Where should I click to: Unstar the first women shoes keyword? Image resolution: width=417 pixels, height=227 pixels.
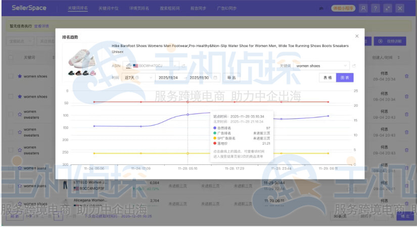pos(20,76)
